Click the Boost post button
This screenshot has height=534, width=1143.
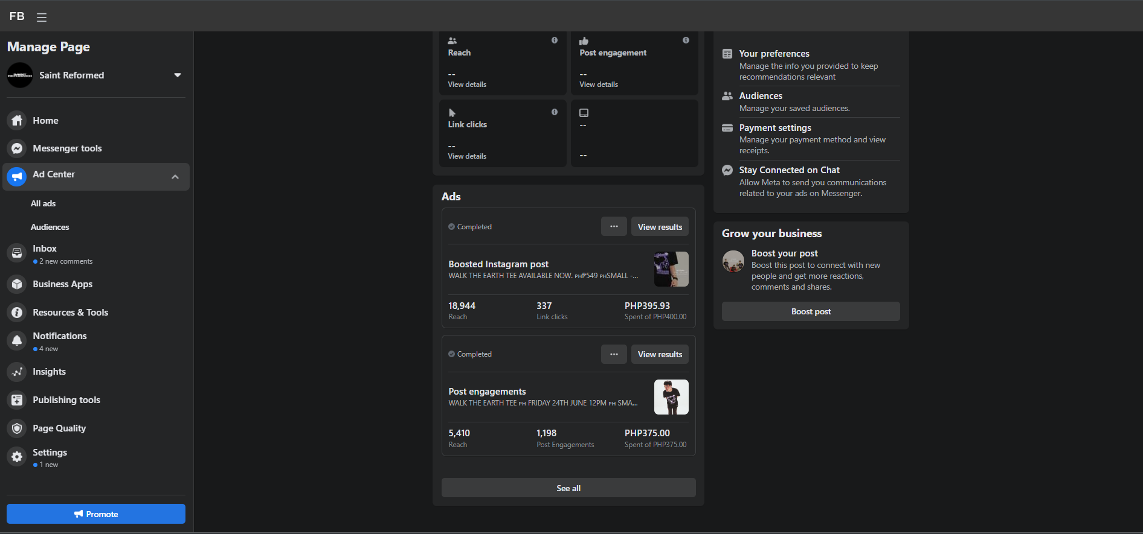(811, 311)
